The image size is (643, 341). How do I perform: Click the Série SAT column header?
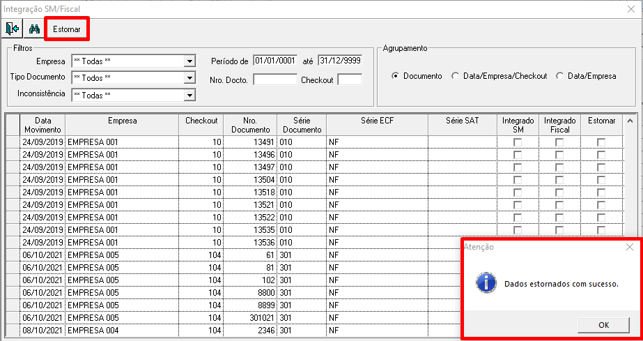click(463, 125)
